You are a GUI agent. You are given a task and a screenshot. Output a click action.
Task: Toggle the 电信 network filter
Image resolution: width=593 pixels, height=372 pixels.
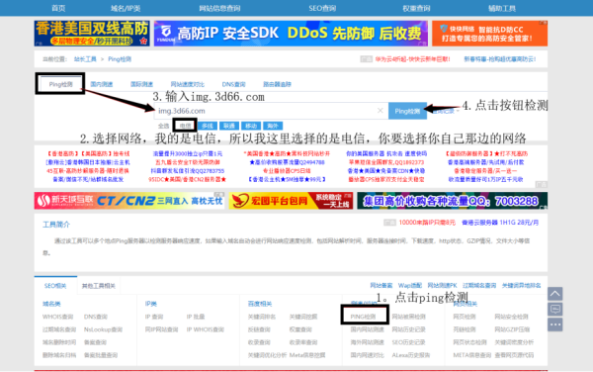click(185, 126)
